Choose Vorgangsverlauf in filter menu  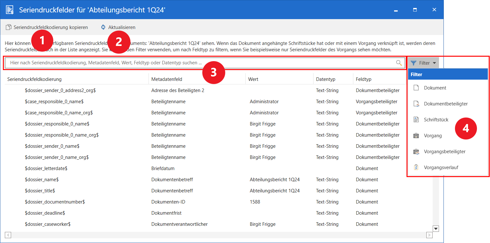coord(441,168)
